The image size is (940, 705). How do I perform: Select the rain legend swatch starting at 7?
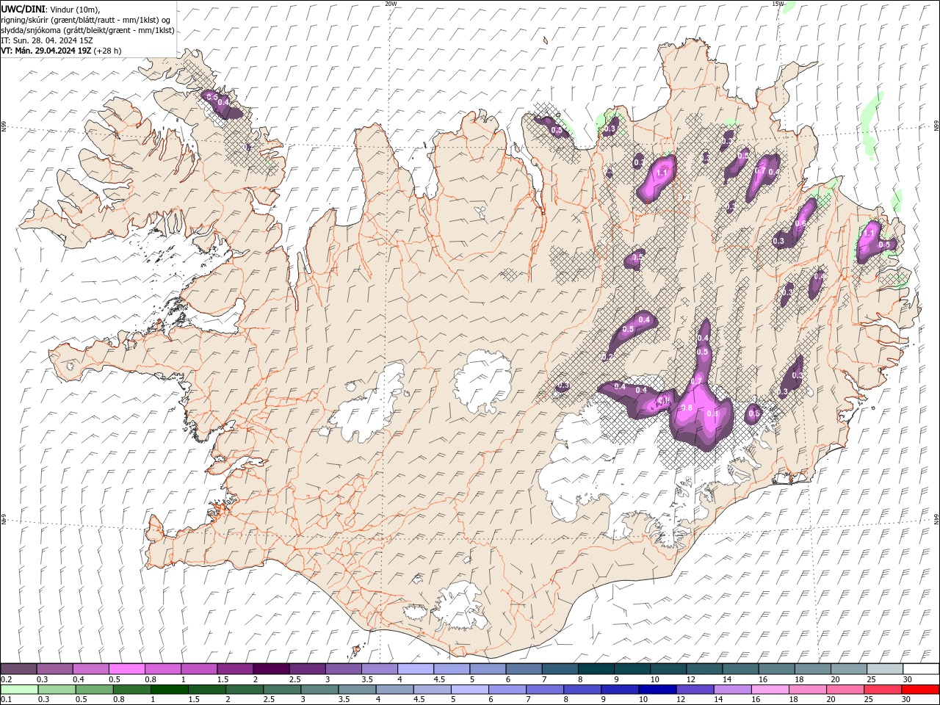coord(544,689)
